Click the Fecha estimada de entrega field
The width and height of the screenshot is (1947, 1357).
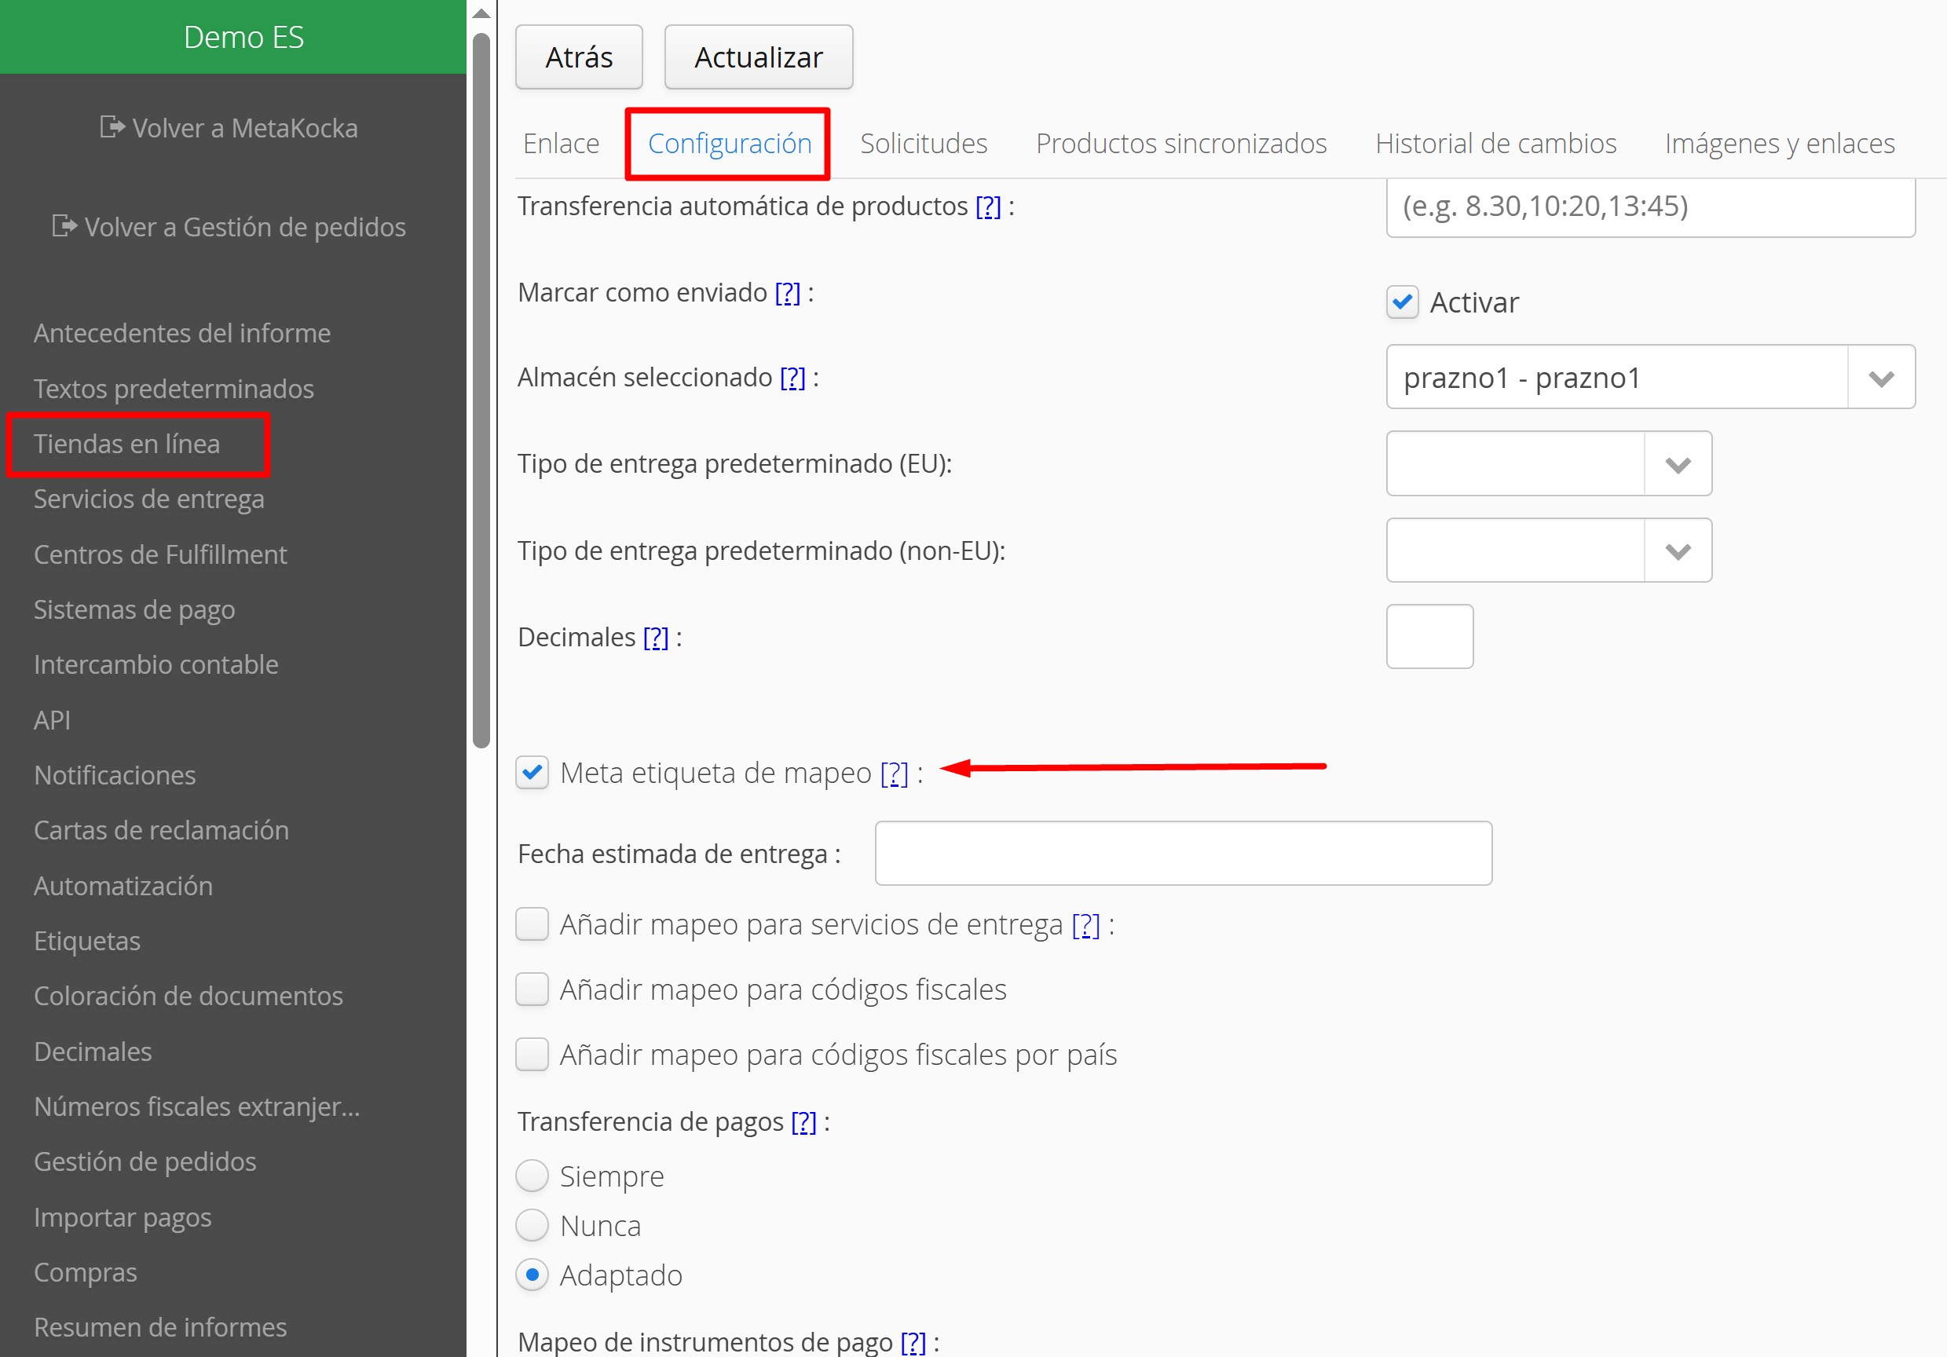click(1182, 853)
